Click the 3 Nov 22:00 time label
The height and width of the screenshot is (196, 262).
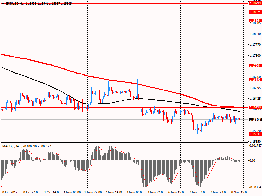[x=156, y=192]
